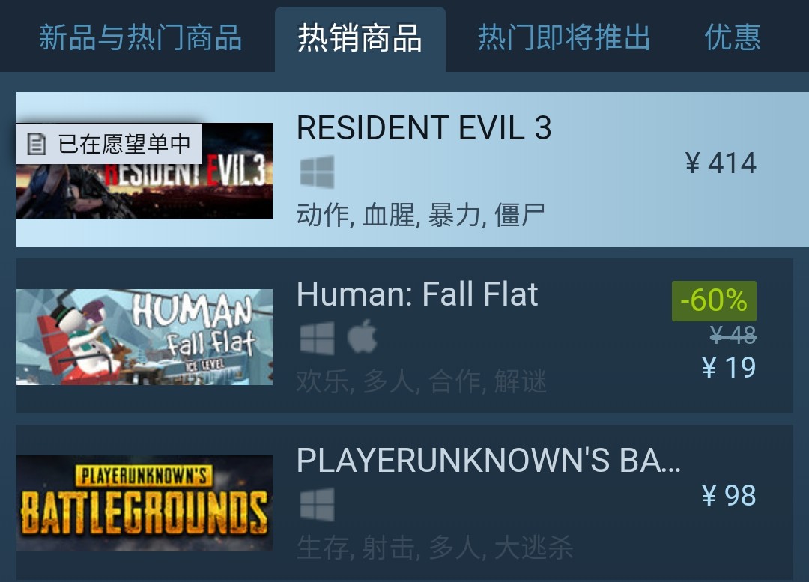
Task: Click the ¥ 19 discounted price
Action: pyautogui.click(x=729, y=367)
